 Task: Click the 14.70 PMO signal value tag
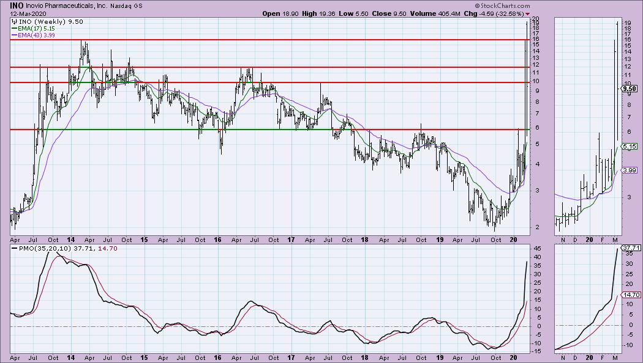pyautogui.click(x=631, y=295)
